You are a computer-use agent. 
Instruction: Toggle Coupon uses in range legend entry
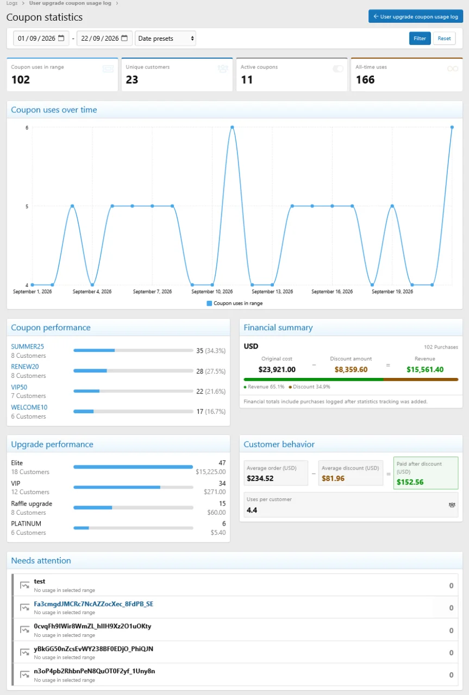click(x=235, y=304)
